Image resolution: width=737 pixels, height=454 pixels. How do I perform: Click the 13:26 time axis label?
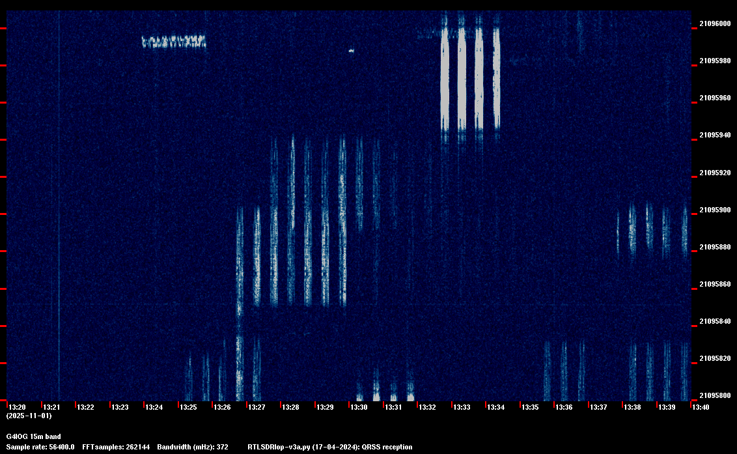[222, 407]
